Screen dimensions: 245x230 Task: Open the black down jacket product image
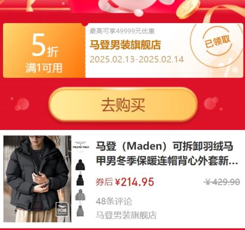click(37, 179)
